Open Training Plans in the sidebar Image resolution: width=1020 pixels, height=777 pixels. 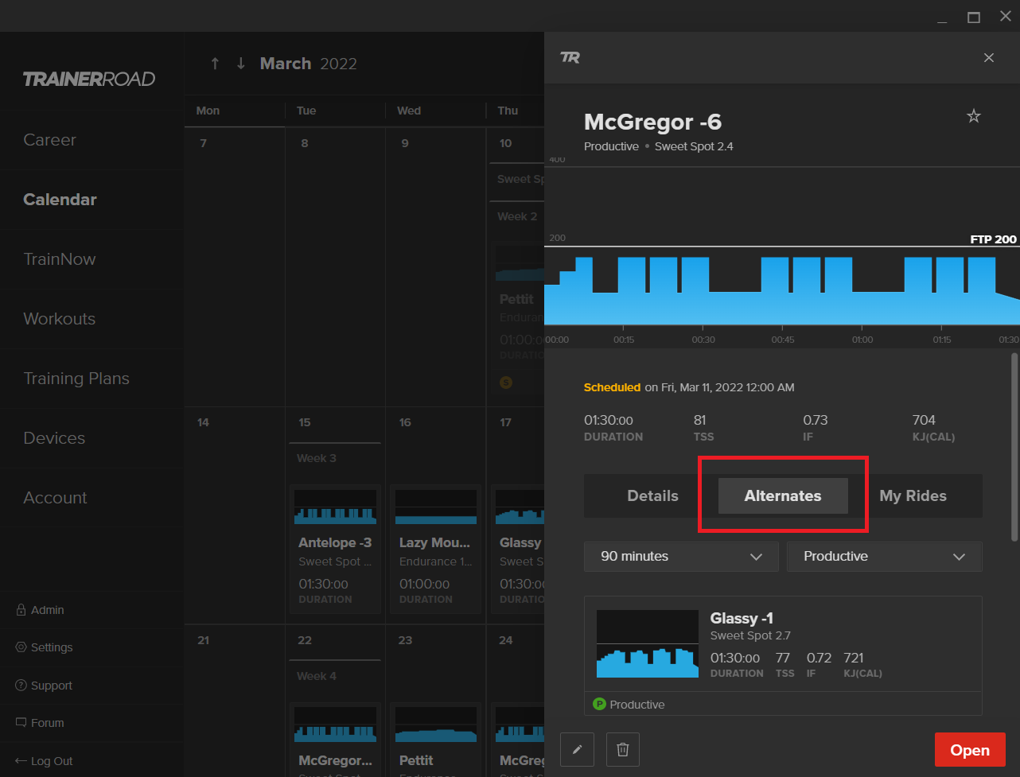[x=76, y=379]
